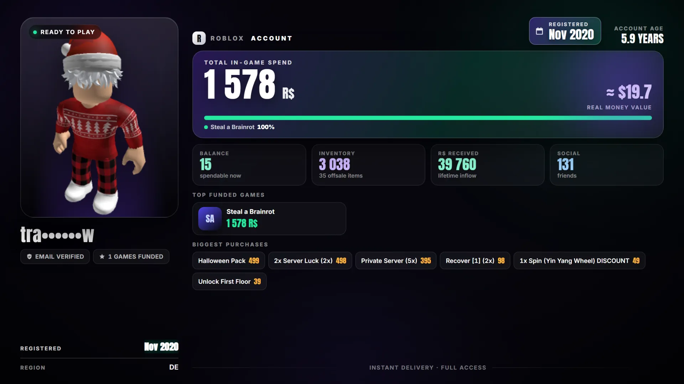This screenshot has width=684, height=384.
Task: Click the spendable now caption
Action: coord(220,176)
